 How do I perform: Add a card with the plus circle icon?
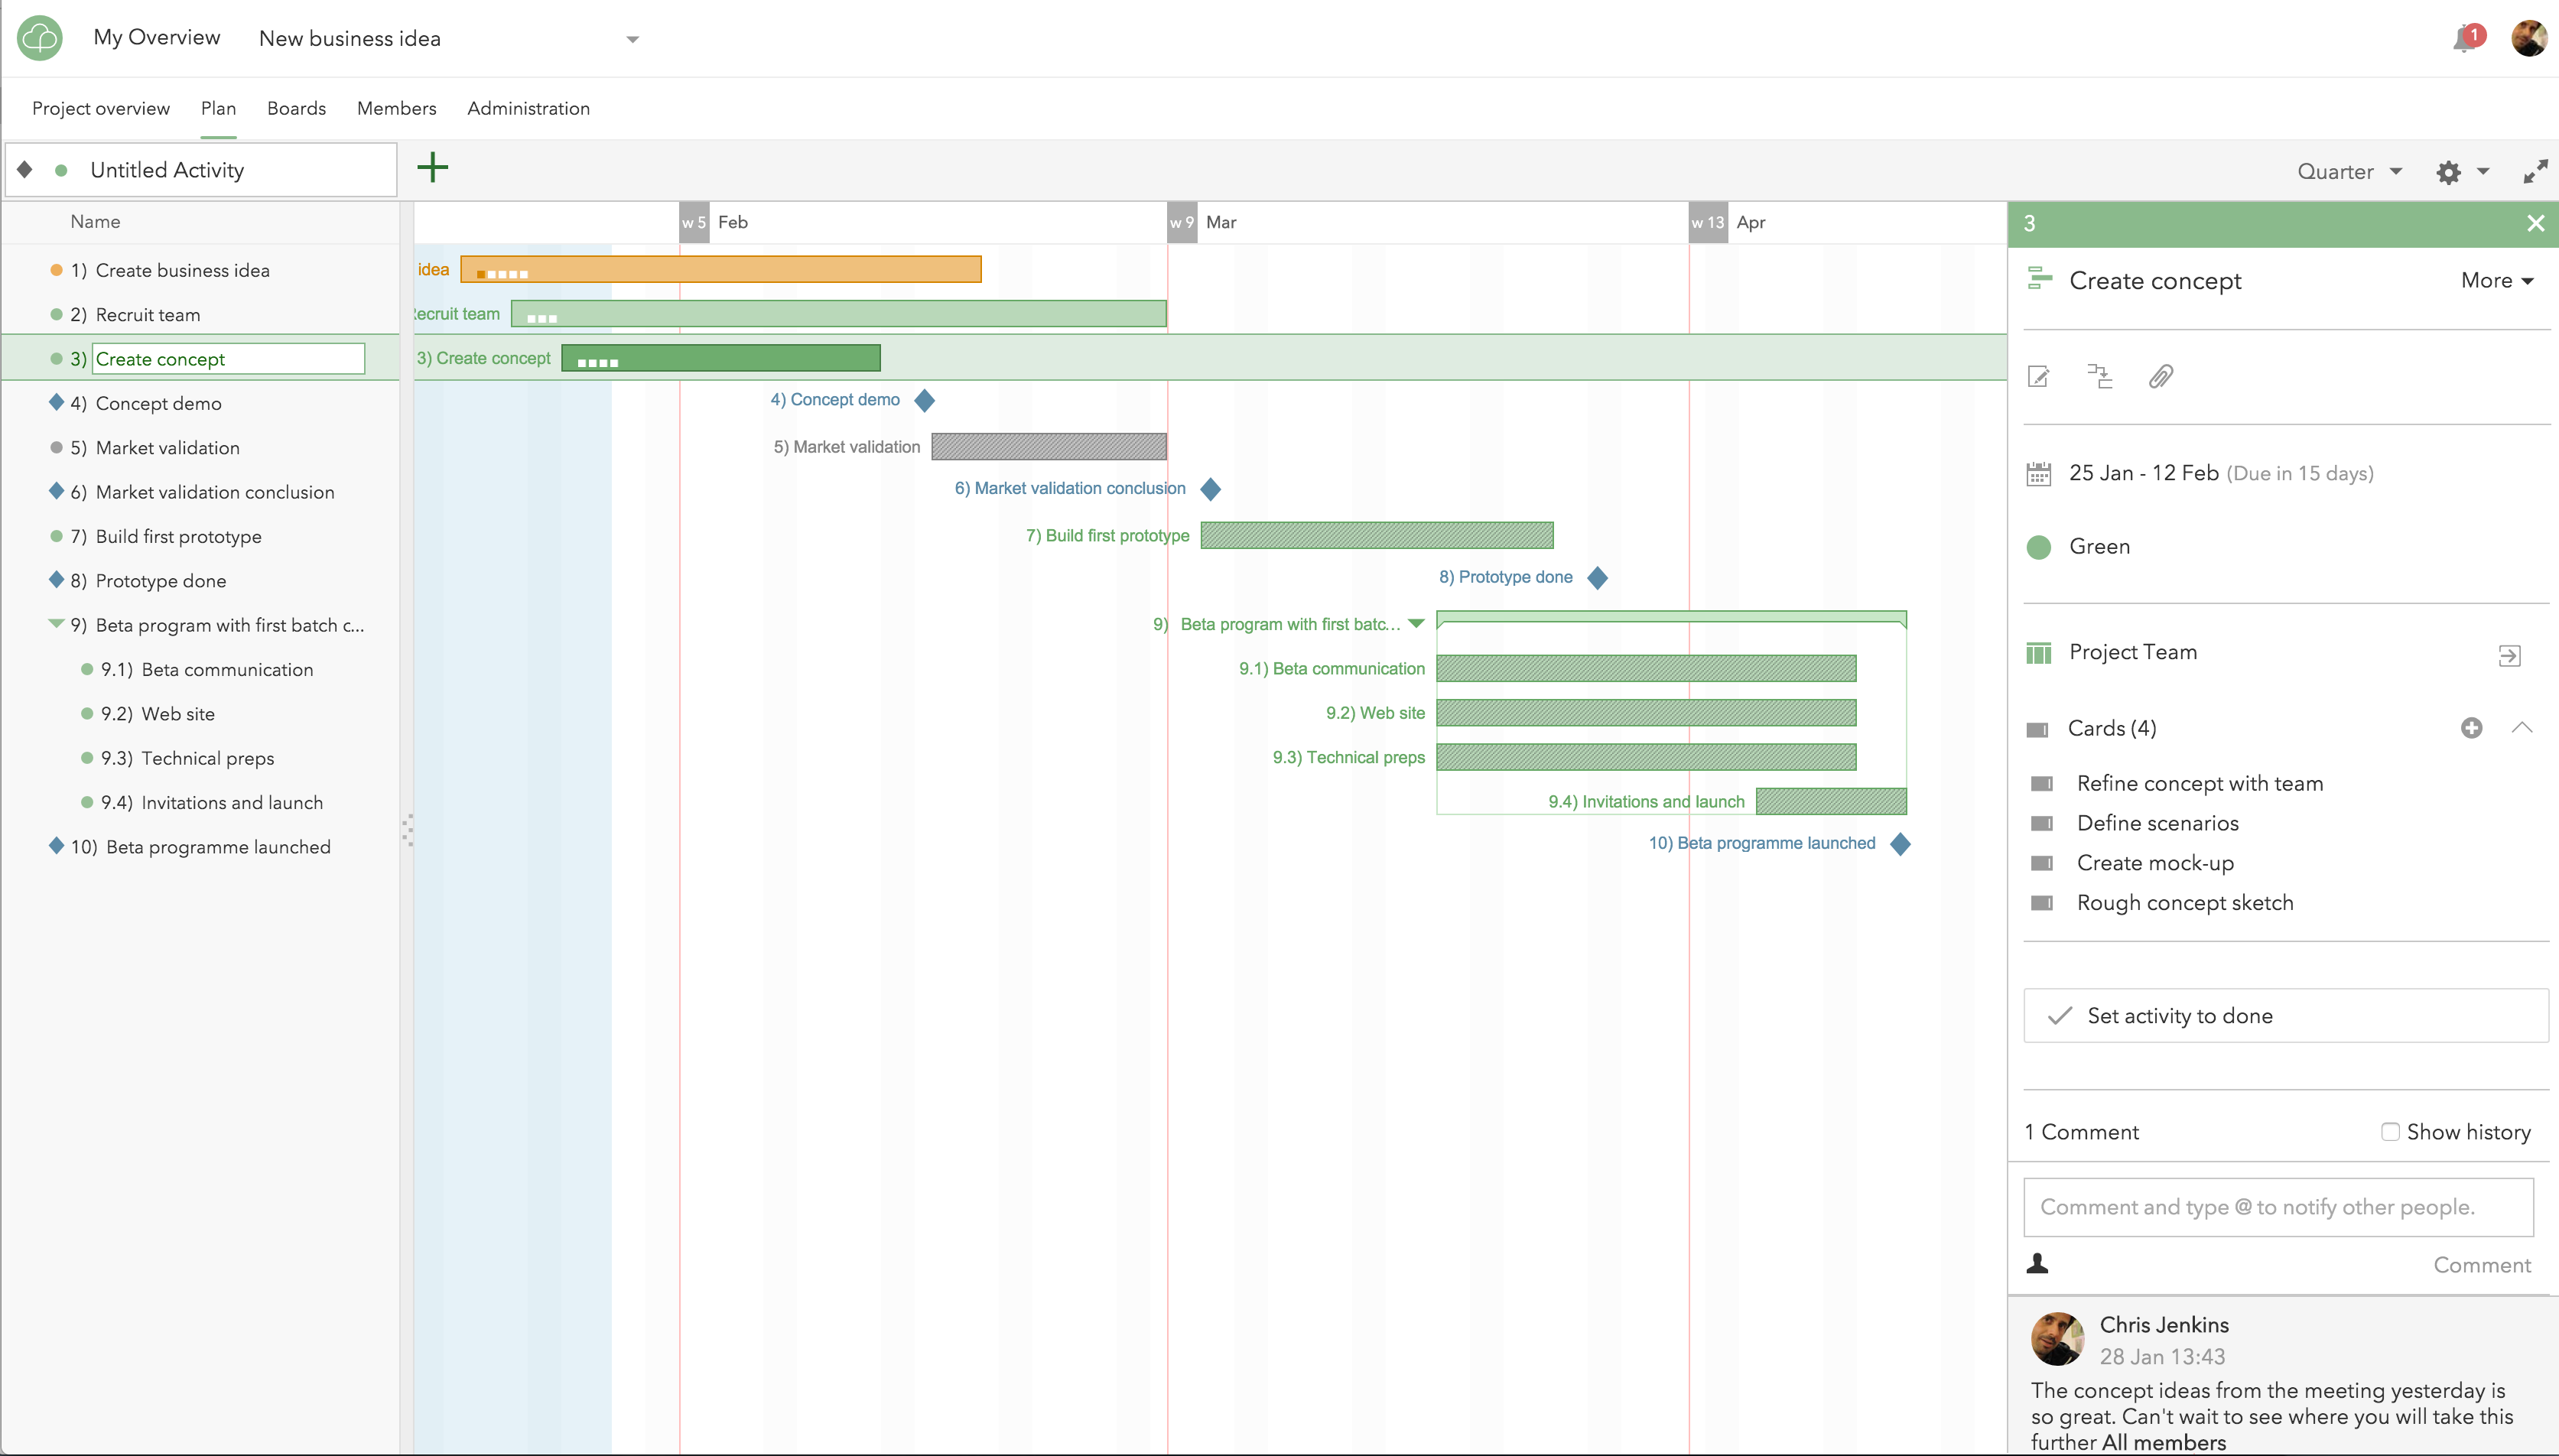coord(2471,728)
